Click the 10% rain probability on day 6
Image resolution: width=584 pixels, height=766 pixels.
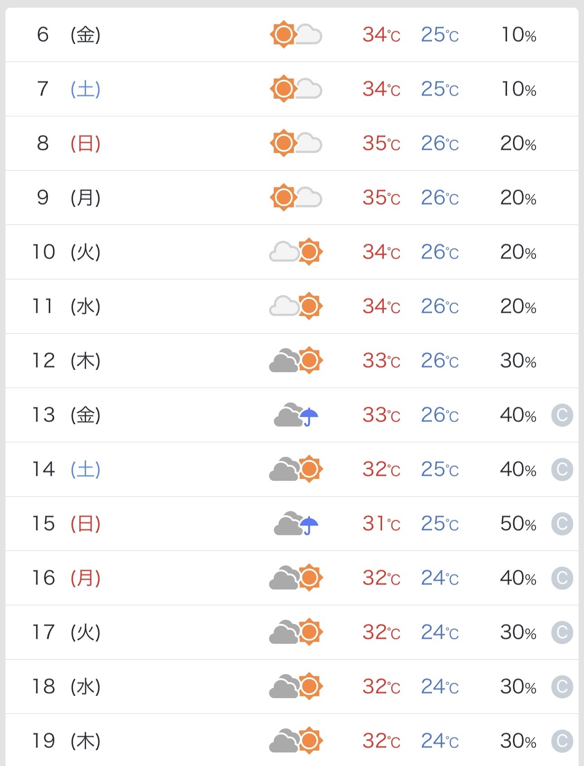(518, 35)
